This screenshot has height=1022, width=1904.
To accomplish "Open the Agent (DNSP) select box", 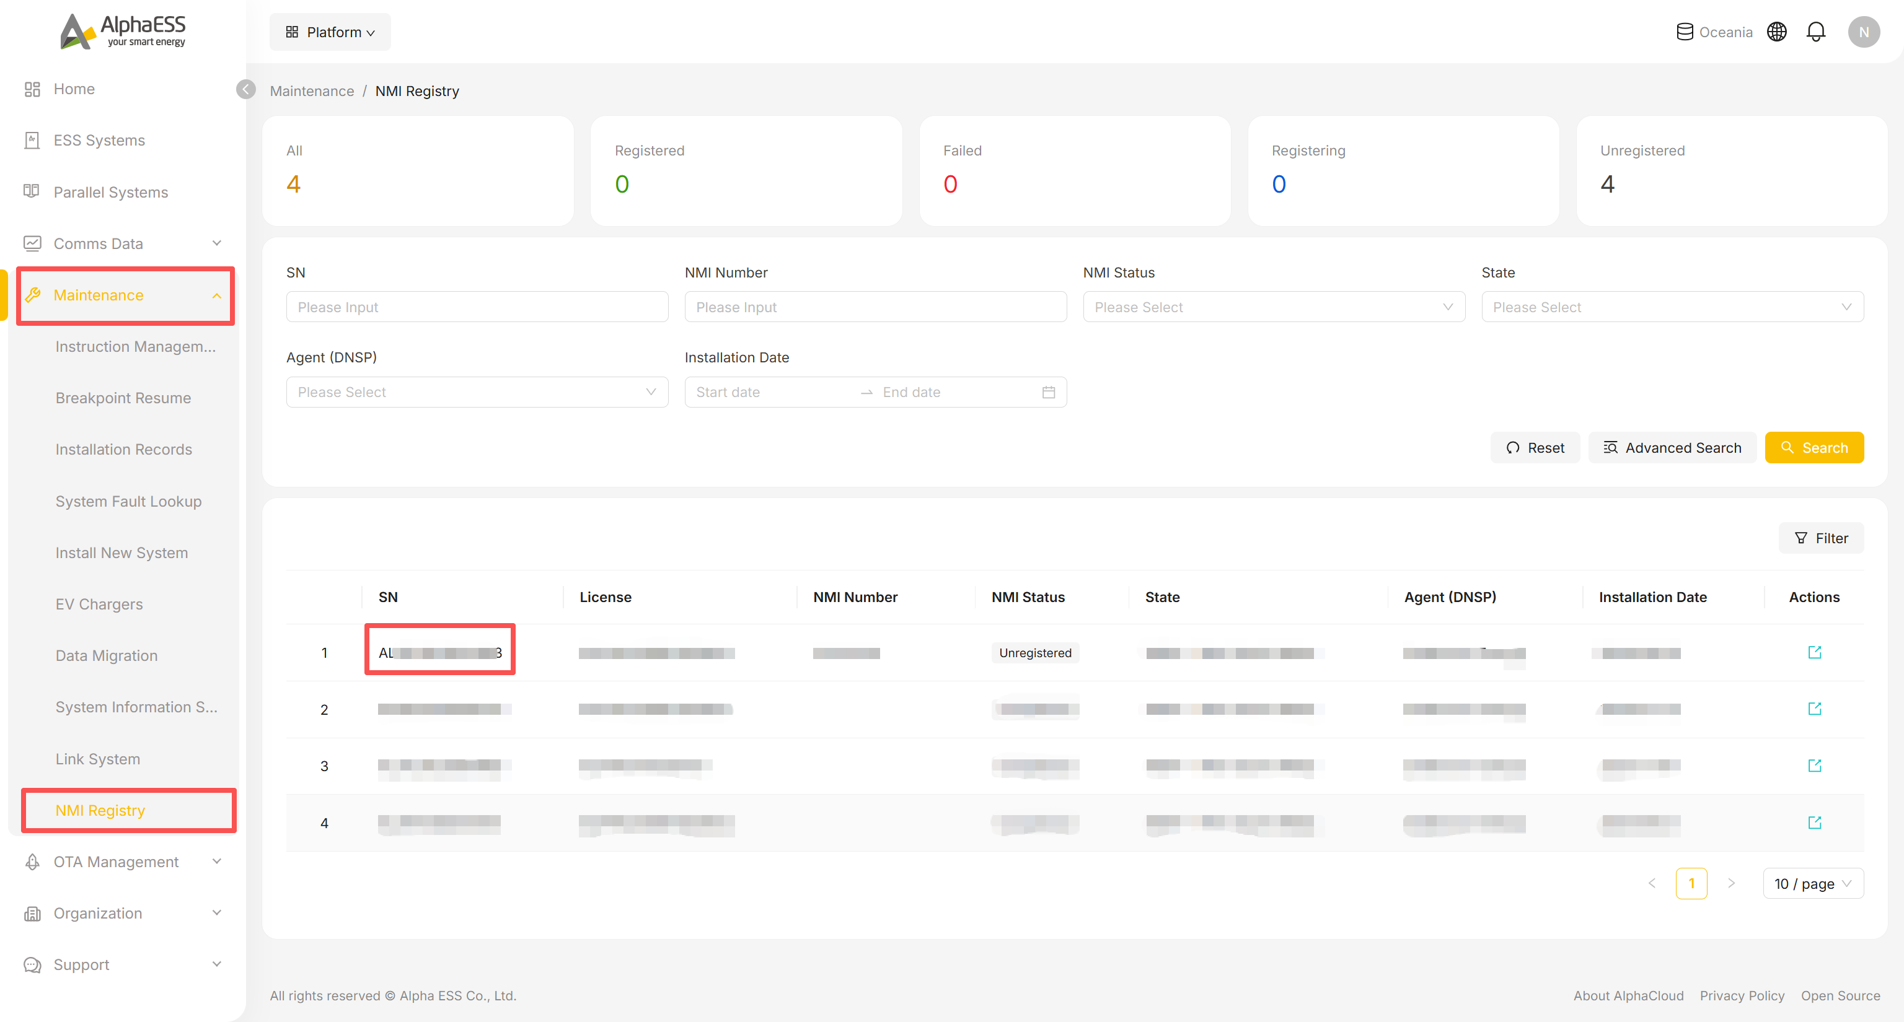I will click(477, 392).
